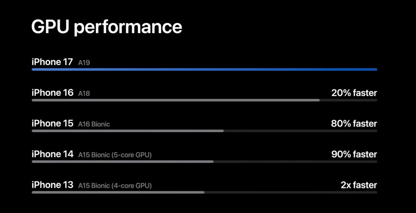Click the A18 chip label

(x=84, y=94)
